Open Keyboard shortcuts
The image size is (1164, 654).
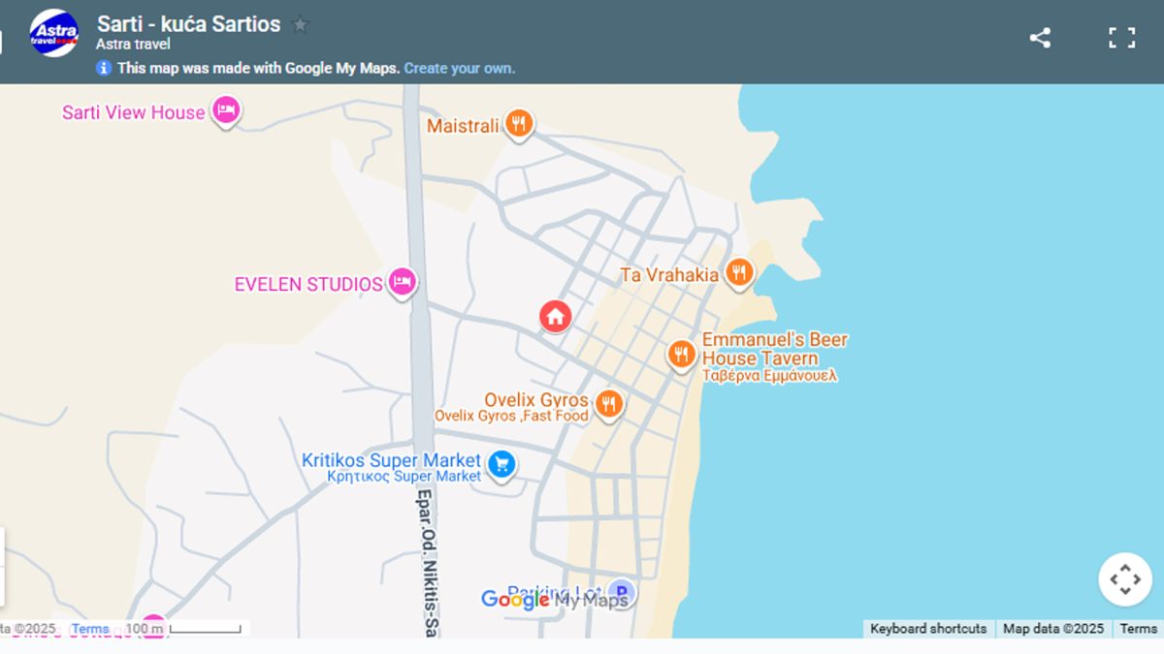(x=927, y=629)
